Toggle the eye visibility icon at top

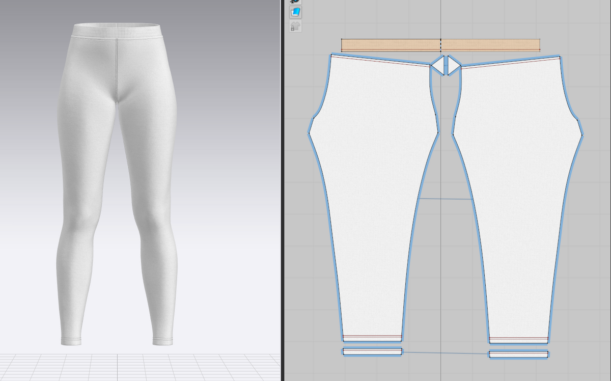click(295, 2)
